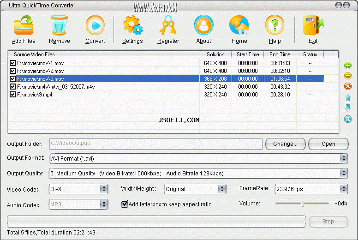
Task: Open the About person icon
Action: (203, 25)
